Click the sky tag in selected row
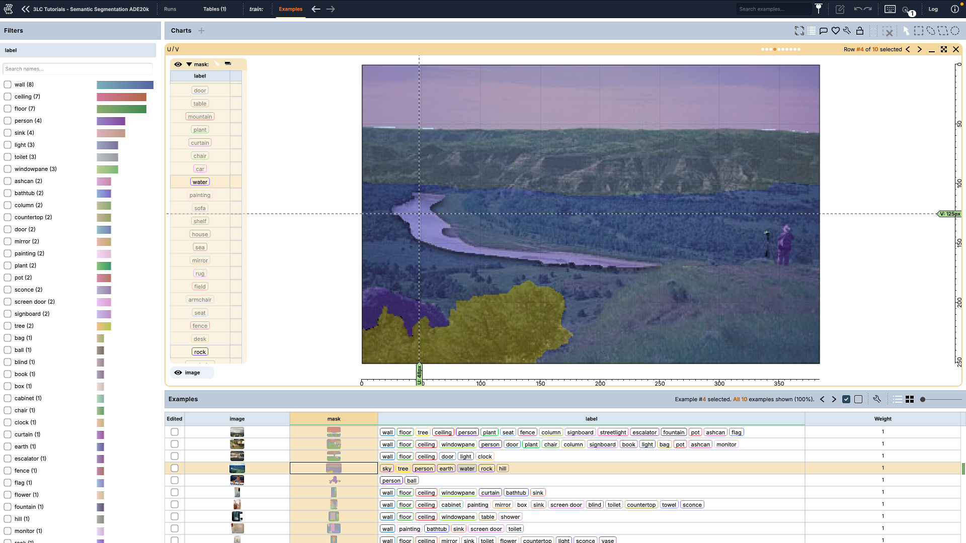This screenshot has width=966, height=543. [x=386, y=469]
